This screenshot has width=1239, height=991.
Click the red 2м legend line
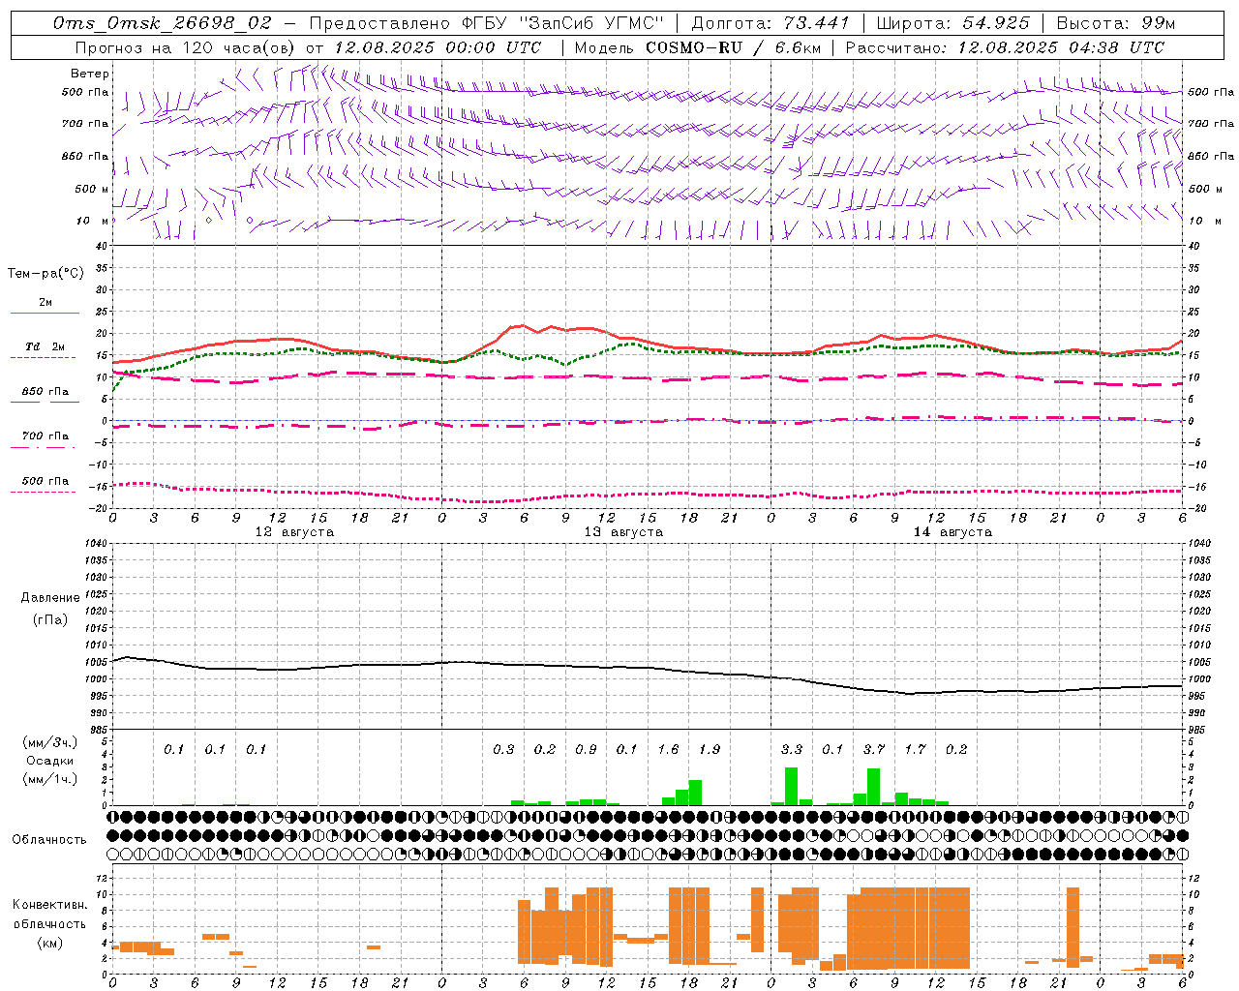click(45, 314)
